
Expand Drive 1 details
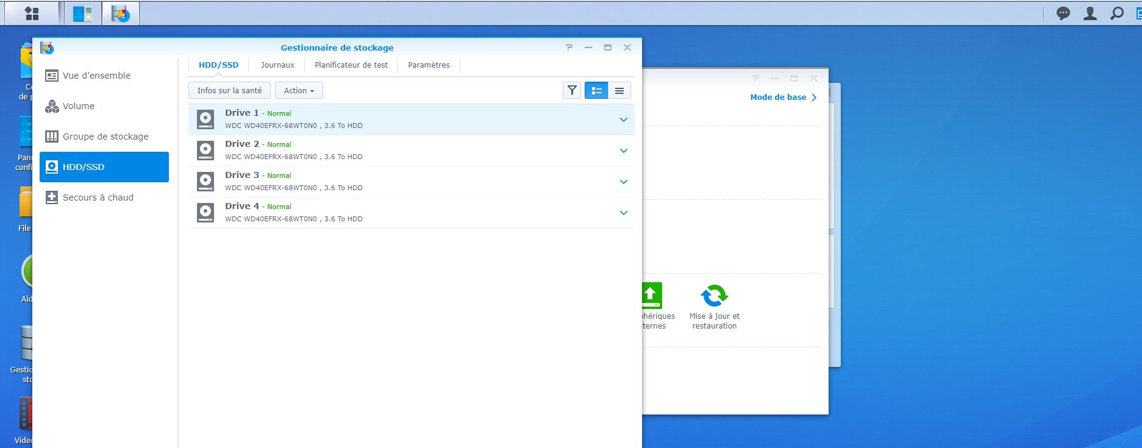pyautogui.click(x=624, y=119)
